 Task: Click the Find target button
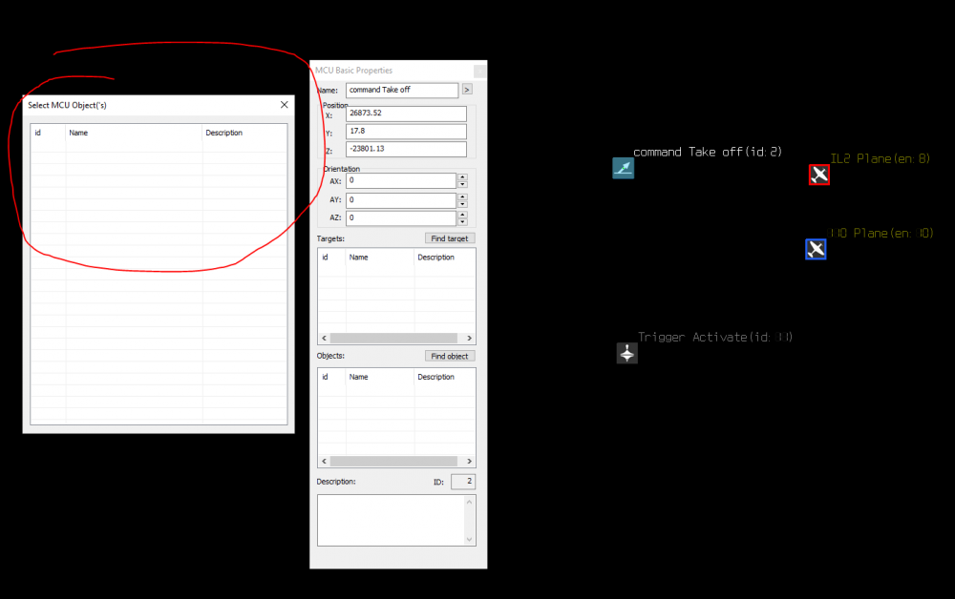click(x=450, y=238)
